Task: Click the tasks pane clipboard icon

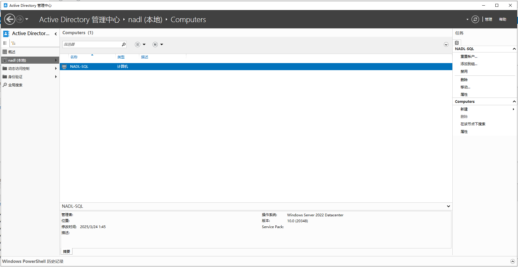Action: point(457,42)
